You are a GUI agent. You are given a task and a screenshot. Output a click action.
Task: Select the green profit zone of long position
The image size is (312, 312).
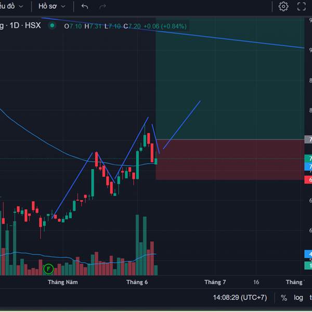click(230, 78)
